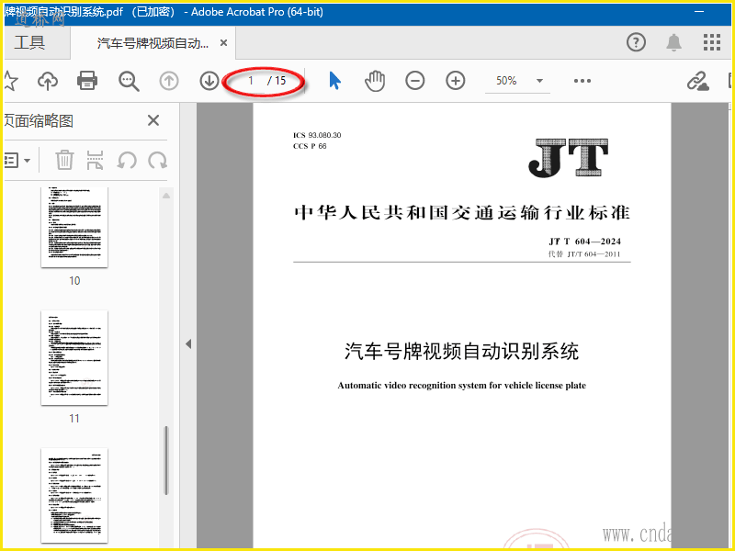The height and width of the screenshot is (551, 735).
Task: Switch to the 汽车号牌视频自动 document tab
Action: 153,43
